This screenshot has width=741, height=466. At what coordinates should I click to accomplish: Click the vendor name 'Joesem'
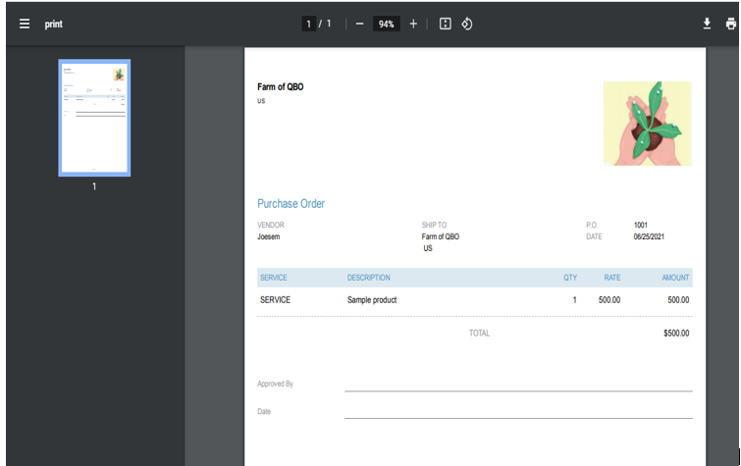(268, 236)
